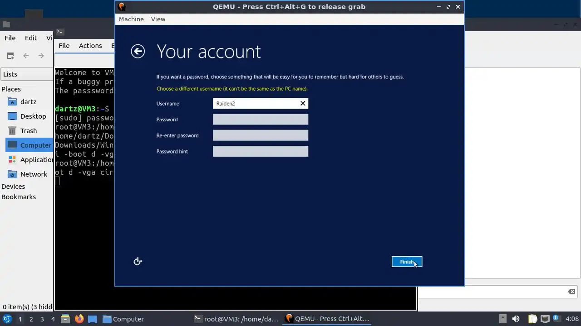581x326 pixels.
Task: Click the terminal window title icon
Action: click(60, 32)
